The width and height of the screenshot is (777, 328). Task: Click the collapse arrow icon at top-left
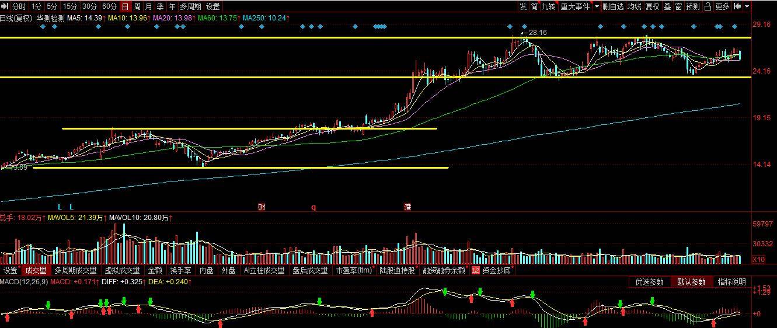point(5,6)
